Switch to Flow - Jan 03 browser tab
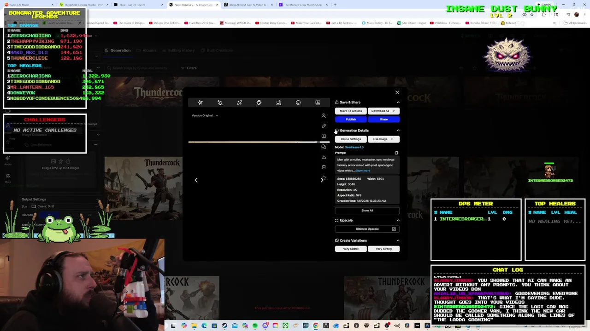 (138, 5)
